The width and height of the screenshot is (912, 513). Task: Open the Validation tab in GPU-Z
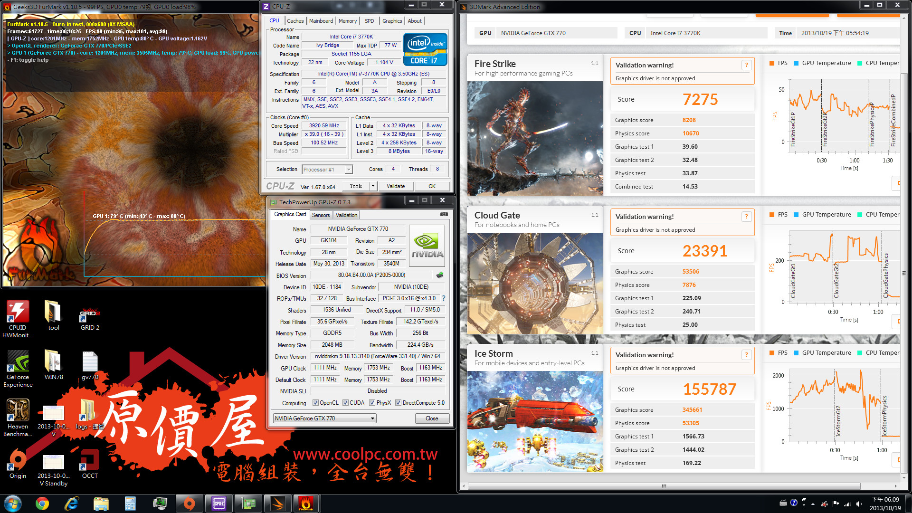click(346, 215)
